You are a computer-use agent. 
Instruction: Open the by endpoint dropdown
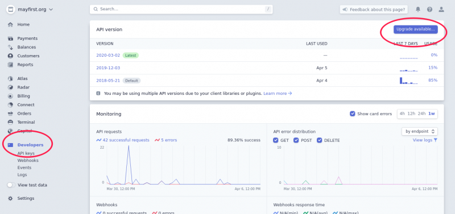click(x=420, y=131)
